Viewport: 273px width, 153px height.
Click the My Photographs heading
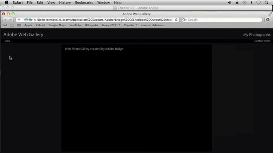(x=257, y=35)
